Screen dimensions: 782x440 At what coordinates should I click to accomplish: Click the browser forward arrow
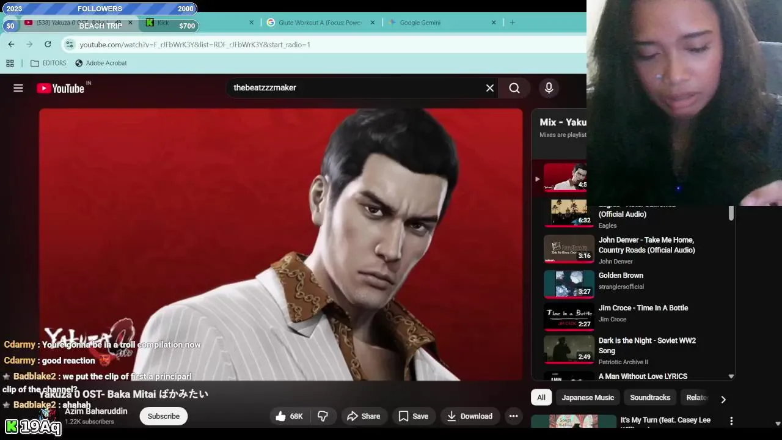(x=29, y=44)
